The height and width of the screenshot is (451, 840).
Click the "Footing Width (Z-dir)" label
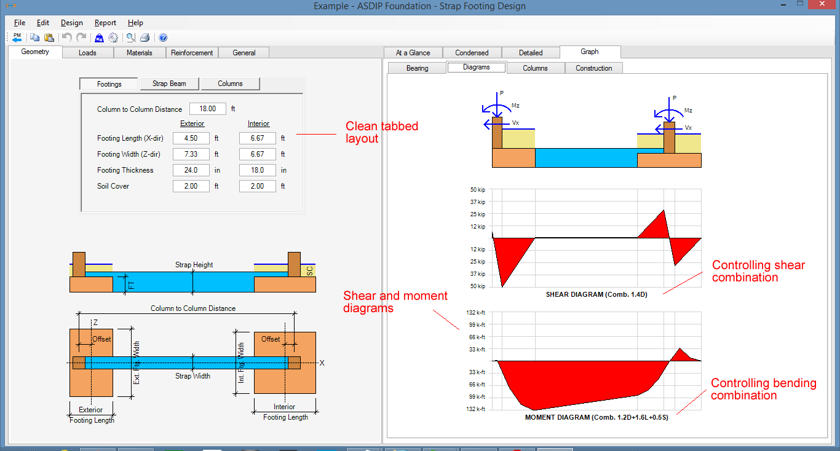point(129,155)
